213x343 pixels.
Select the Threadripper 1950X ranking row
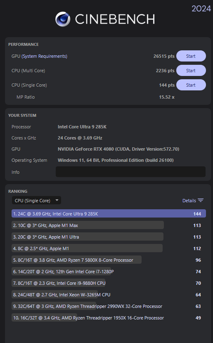(109, 318)
